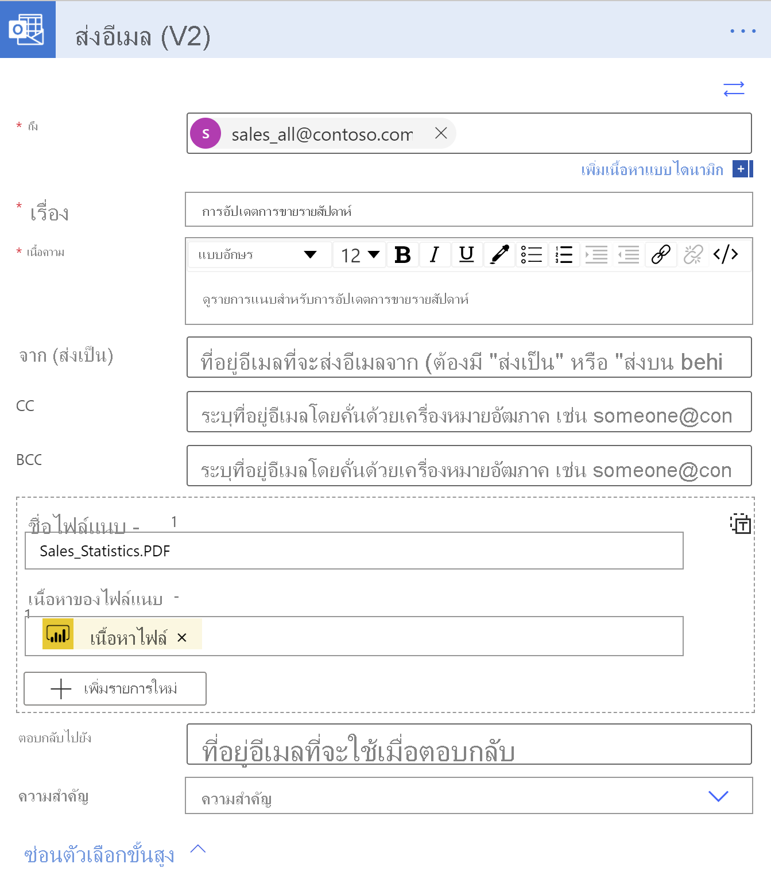
Task: Click the Power BI icon on เนื้อหาไฟล์ token
Action: pyautogui.click(x=58, y=634)
